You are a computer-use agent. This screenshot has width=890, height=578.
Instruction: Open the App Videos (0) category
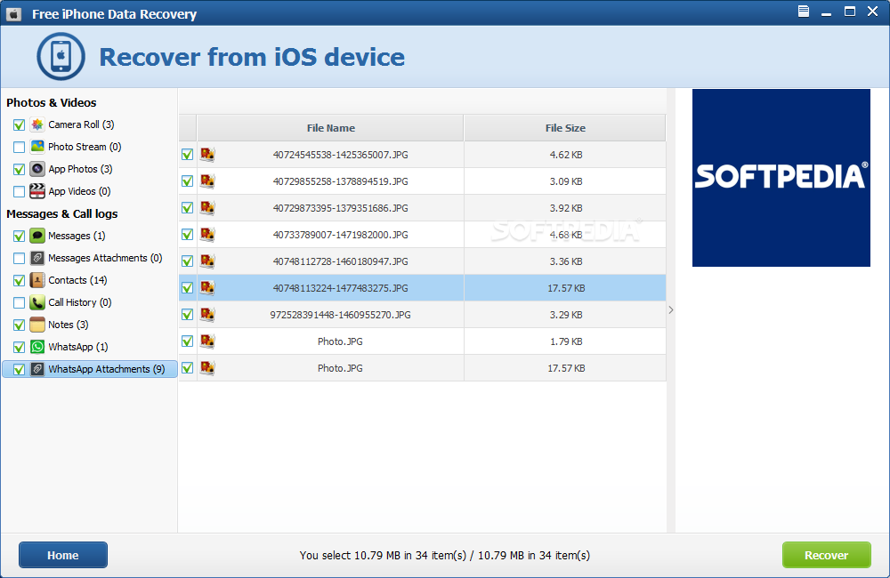click(x=79, y=191)
